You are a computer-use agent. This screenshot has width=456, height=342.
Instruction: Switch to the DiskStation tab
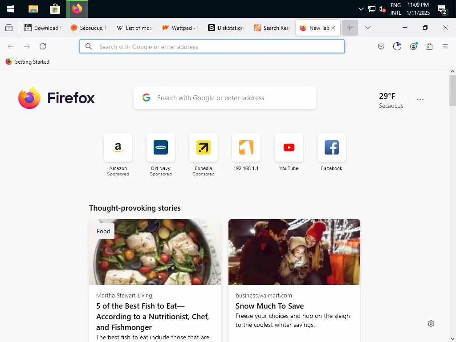[226, 28]
